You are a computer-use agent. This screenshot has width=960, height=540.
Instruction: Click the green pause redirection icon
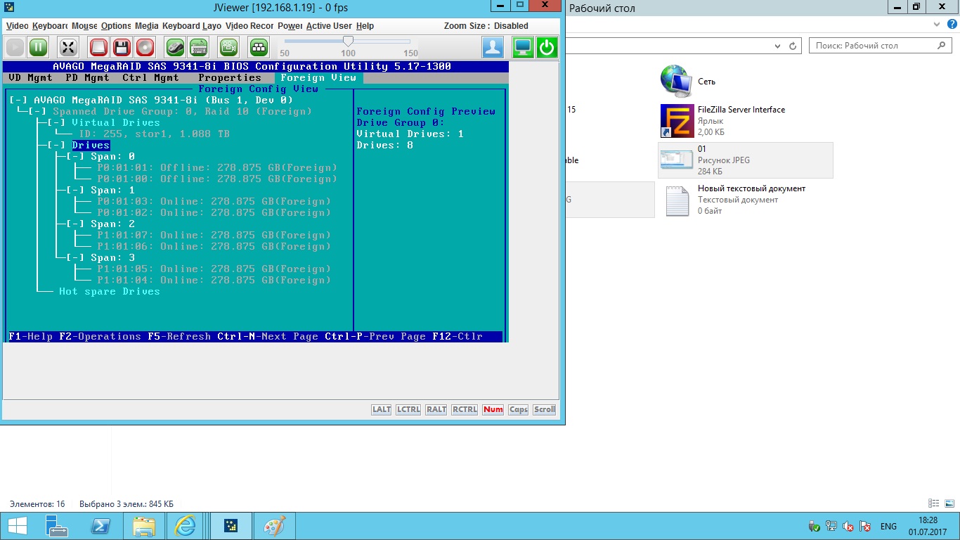pos(39,48)
